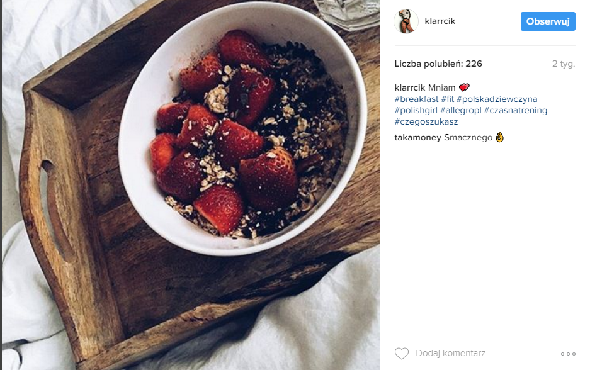Screen dimensions: 590x370
Task: Open the #czegoszukasz hashtag
Action: 426,122
